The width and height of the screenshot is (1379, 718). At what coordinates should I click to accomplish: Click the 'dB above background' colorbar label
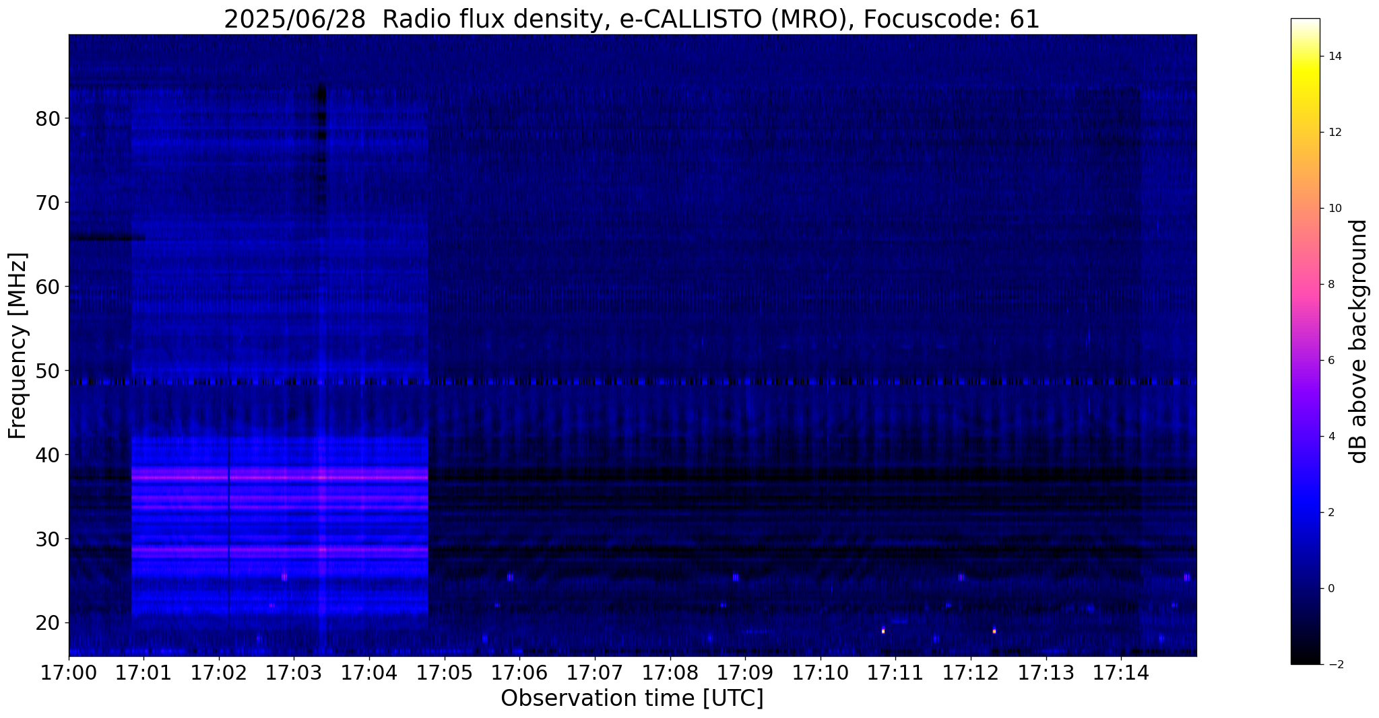[x=1359, y=342]
